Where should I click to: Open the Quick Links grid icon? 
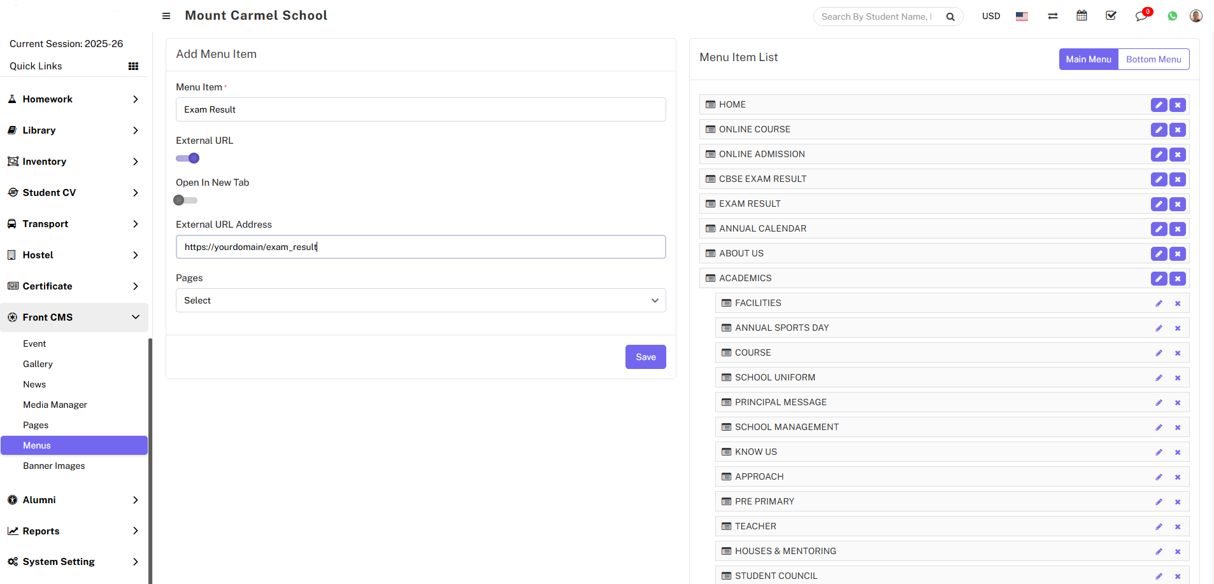[x=133, y=66]
